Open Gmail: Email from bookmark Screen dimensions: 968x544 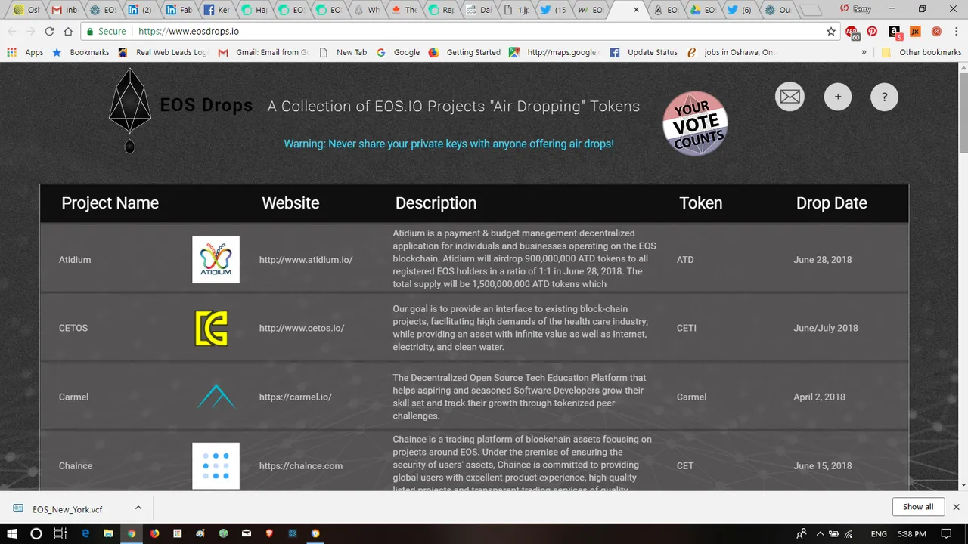pos(264,52)
